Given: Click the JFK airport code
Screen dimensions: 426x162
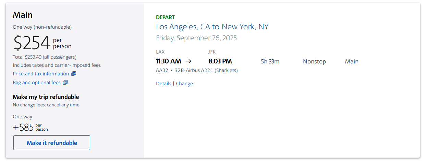Looking at the screenshot, I should (x=212, y=52).
